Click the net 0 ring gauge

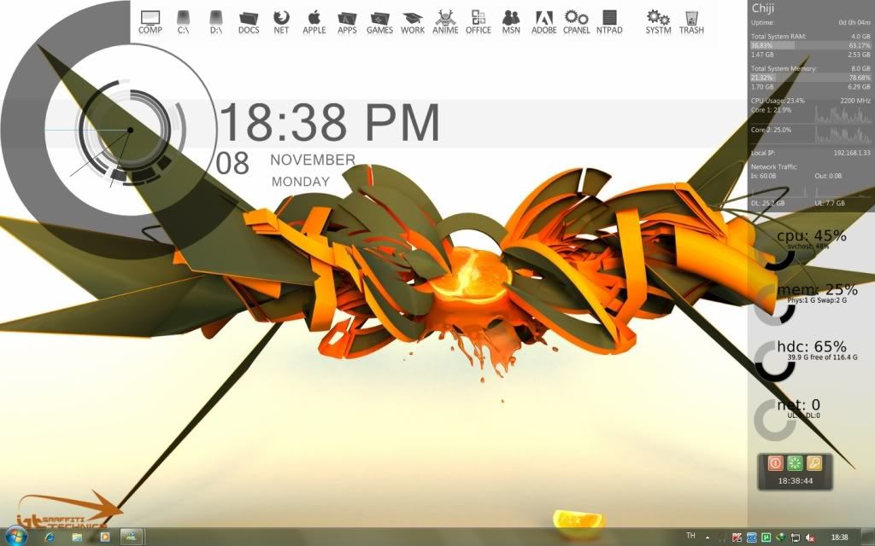774,420
